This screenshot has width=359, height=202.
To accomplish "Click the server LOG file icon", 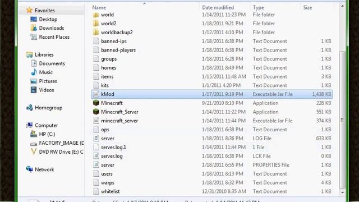I will point(96,139).
